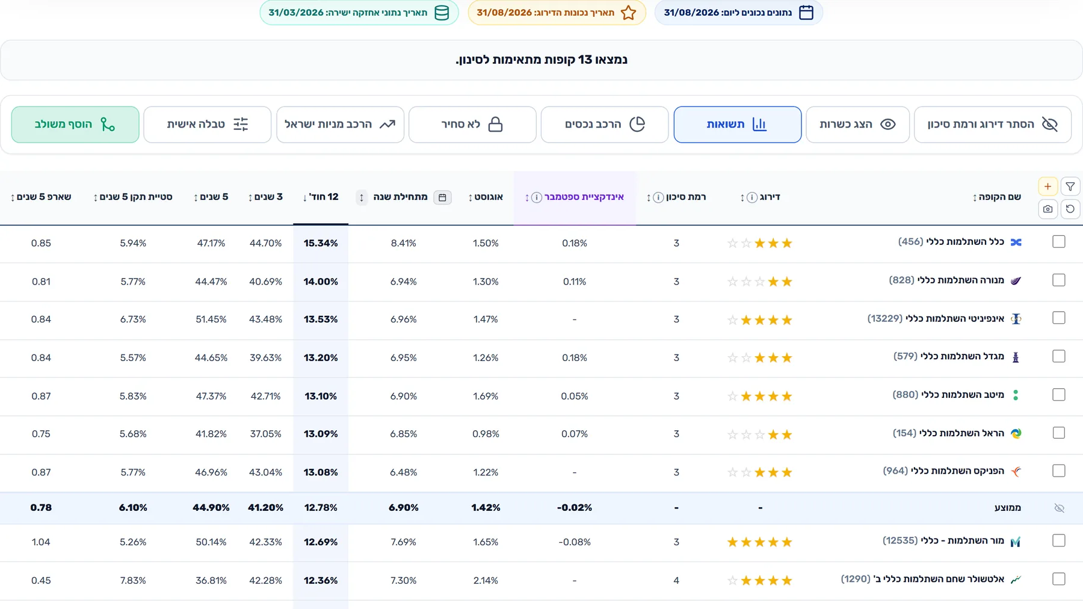
Task: Sort by the סטיית תקן 5 שנים column
Action: 133,197
